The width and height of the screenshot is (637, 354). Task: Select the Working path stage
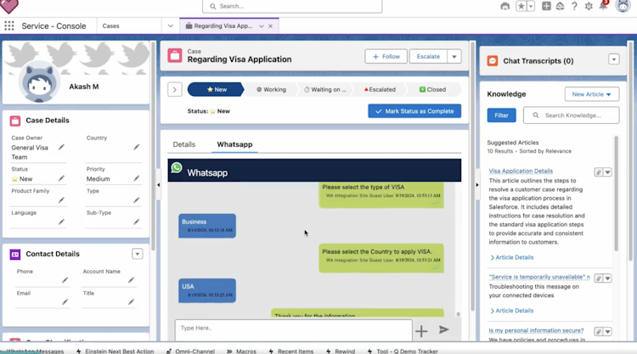[x=271, y=90]
